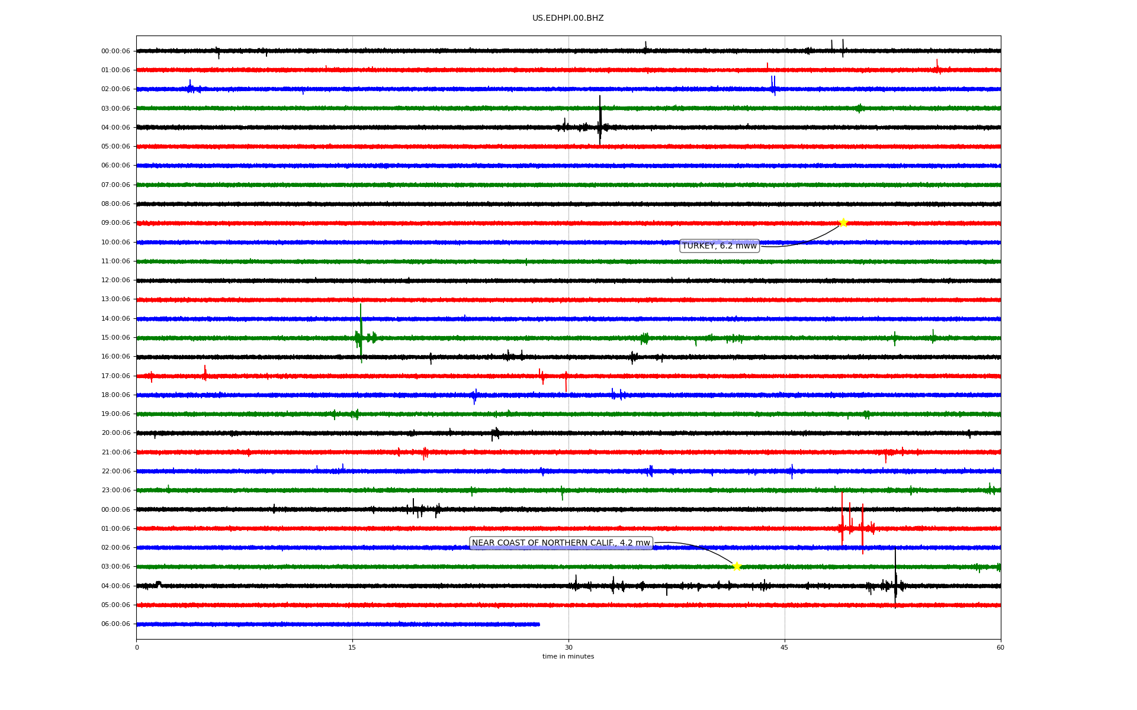
Task: Select the 16:00:06 row time label
Action: click(115, 357)
